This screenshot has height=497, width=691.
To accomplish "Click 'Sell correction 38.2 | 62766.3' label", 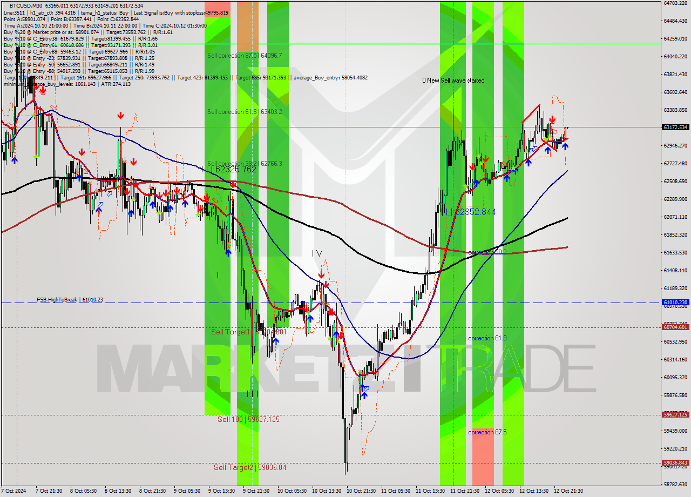I will tap(245, 164).
